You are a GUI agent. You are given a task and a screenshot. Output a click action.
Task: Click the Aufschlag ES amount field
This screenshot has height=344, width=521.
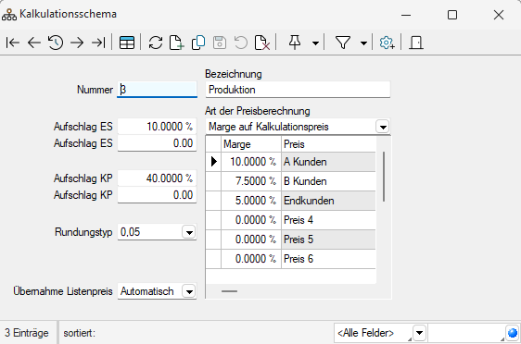(158, 143)
